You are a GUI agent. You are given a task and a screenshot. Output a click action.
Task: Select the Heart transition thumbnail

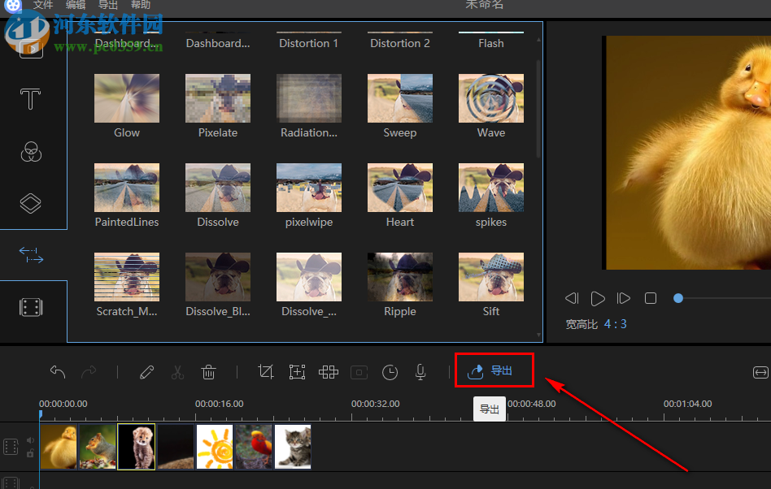400,188
